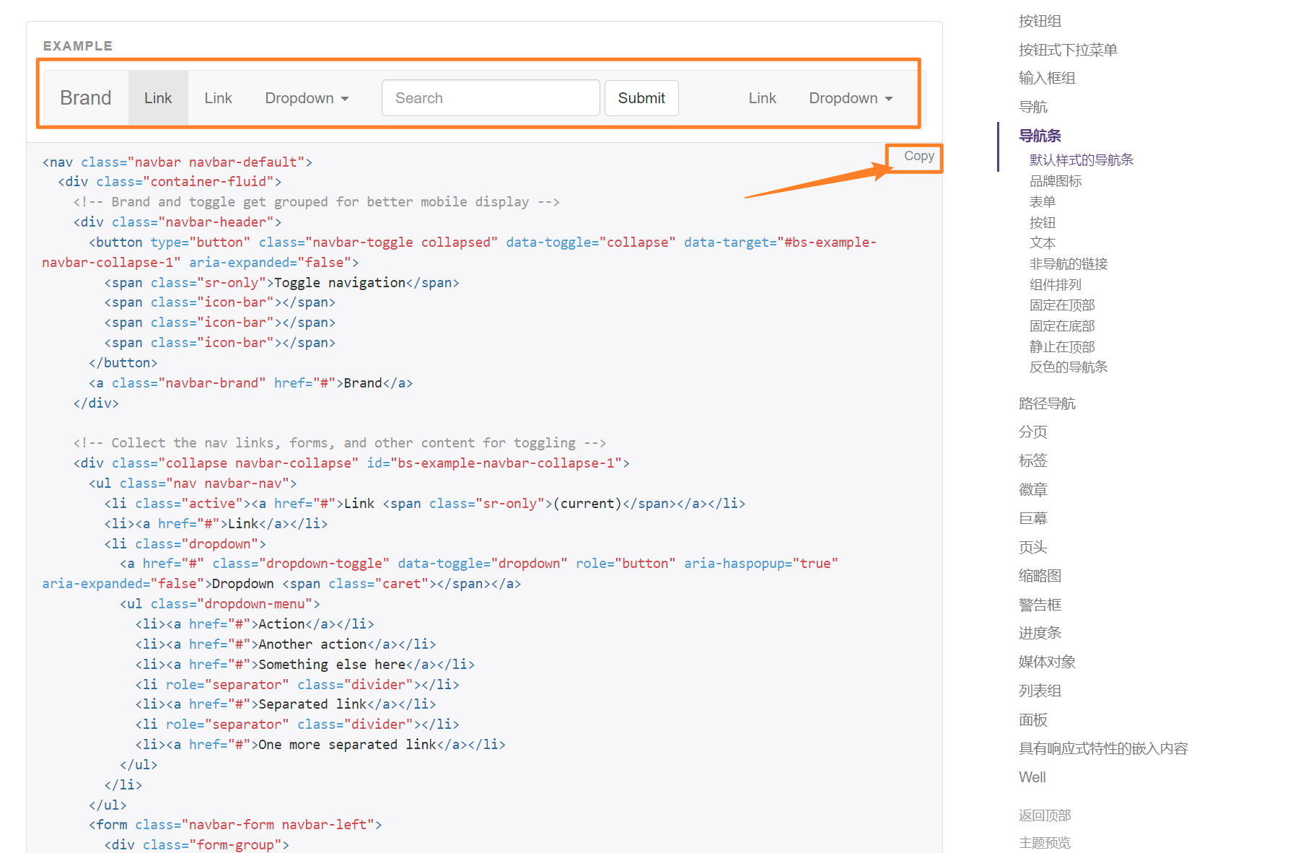Screen dimensions: 1303x853
Task: Select 反色的导航条 in the sidebar
Action: coord(1069,367)
